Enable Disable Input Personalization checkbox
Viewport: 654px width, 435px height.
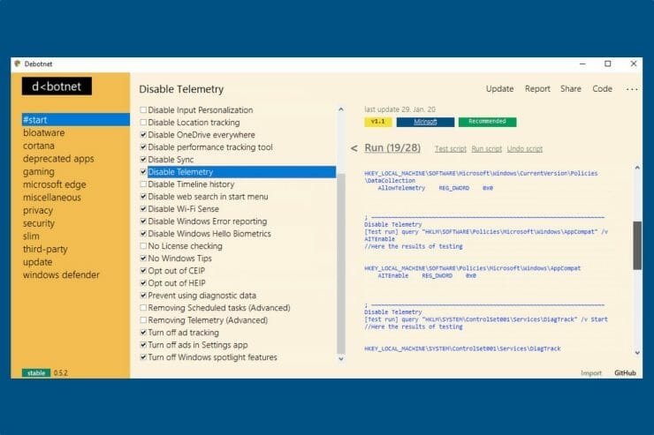pyautogui.click(x=143, y=110)
